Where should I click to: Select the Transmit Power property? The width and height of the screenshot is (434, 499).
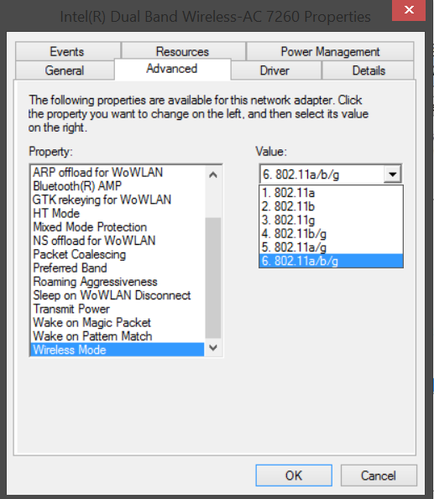click(x=118, y=309)
